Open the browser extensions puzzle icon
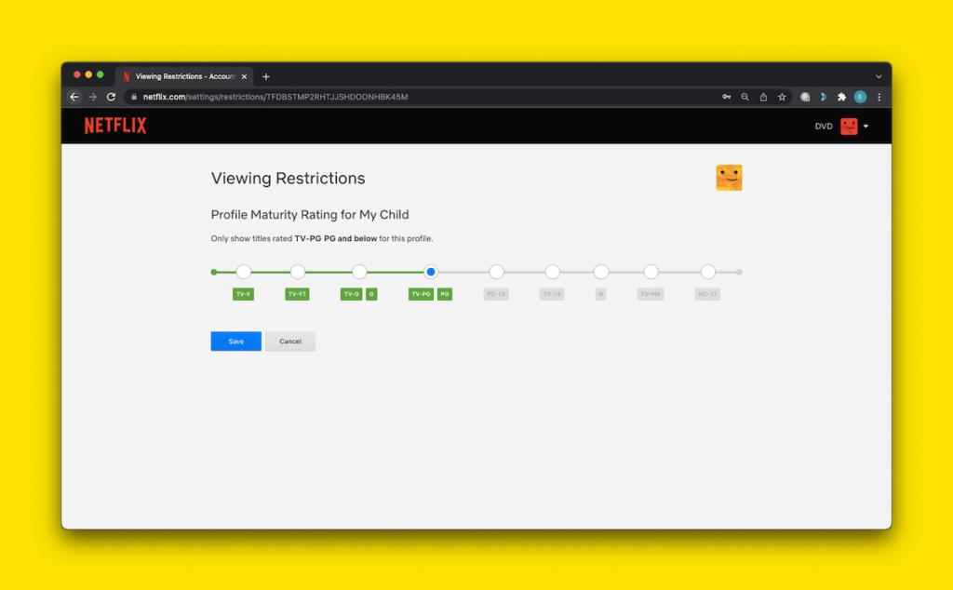 [x=841, y=97]
